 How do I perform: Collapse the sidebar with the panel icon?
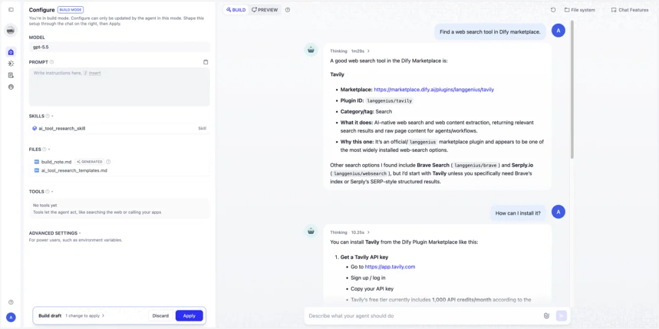[x=11, y=10]
